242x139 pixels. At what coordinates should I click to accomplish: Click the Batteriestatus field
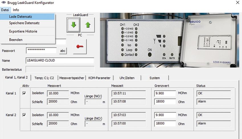pos(60,69)
